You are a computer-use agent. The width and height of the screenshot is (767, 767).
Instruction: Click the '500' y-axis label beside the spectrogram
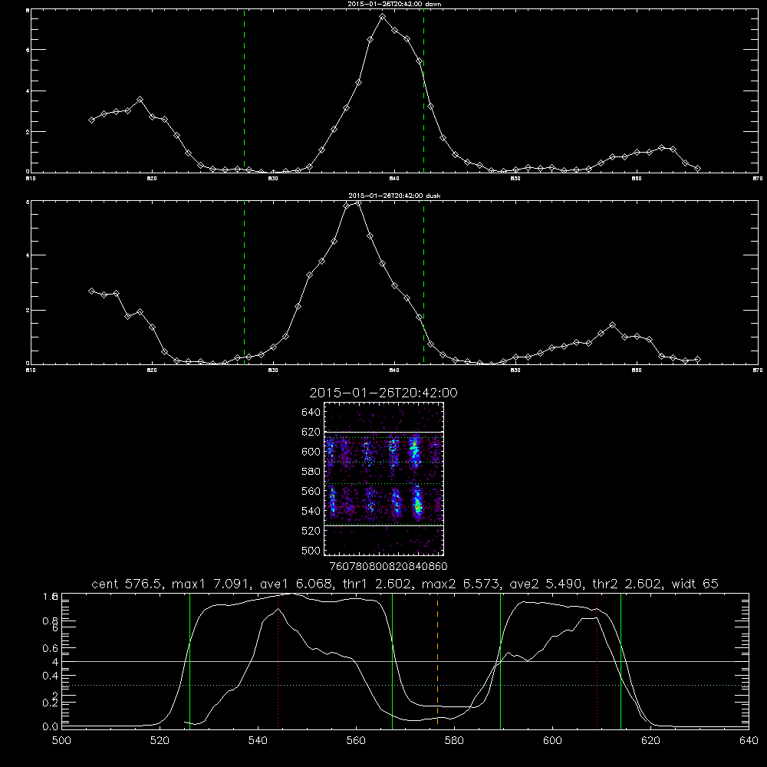pos(311,551)
